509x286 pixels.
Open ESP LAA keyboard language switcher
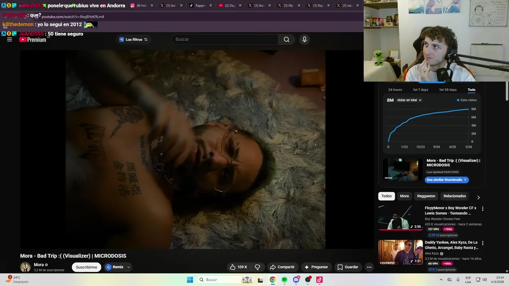468,280
